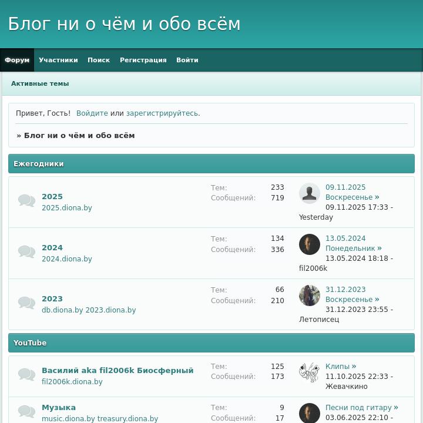Switch to the Активные темы tab
The width and height of the screenshot is (423, 423).
click(40, 83)
